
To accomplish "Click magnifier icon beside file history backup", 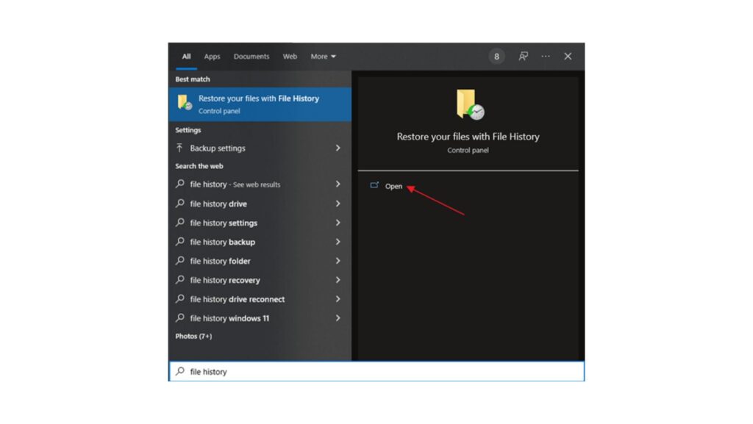I will pos(180,242).
